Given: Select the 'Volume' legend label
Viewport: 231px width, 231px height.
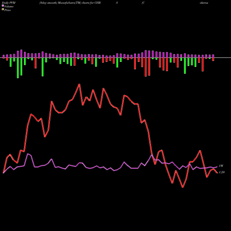Looking at the screenshot, I should (9, 6).
